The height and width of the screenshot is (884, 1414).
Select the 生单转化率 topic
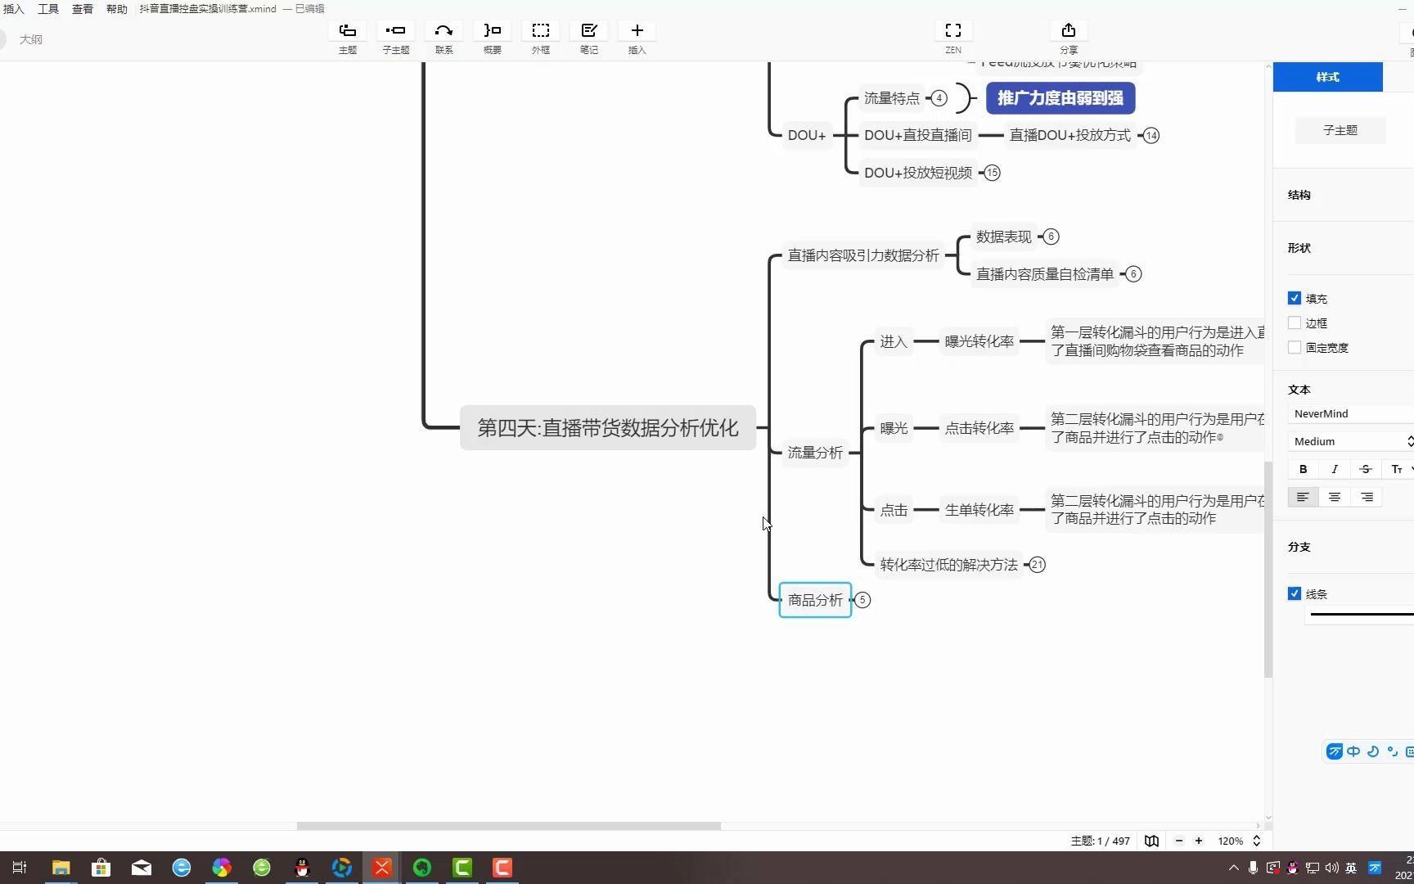979,510
